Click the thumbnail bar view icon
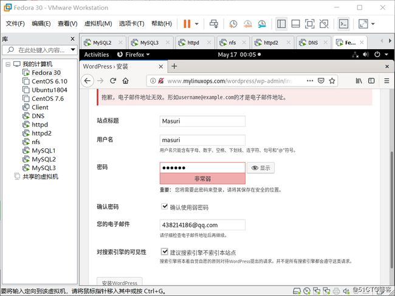The image size is (395, 296). pos(295,24)
